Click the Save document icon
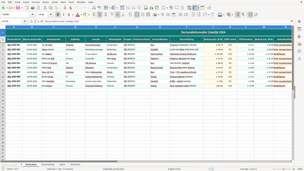The width and height of the screenshot is (304, 171). (x=18, y=8)
